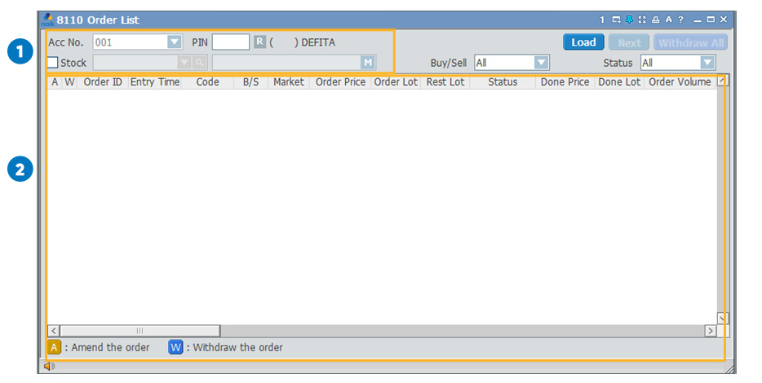Click the speaker icon in status bar
Image resolution: width=762 pixels, height=383 pixels.
coord(49,367)
